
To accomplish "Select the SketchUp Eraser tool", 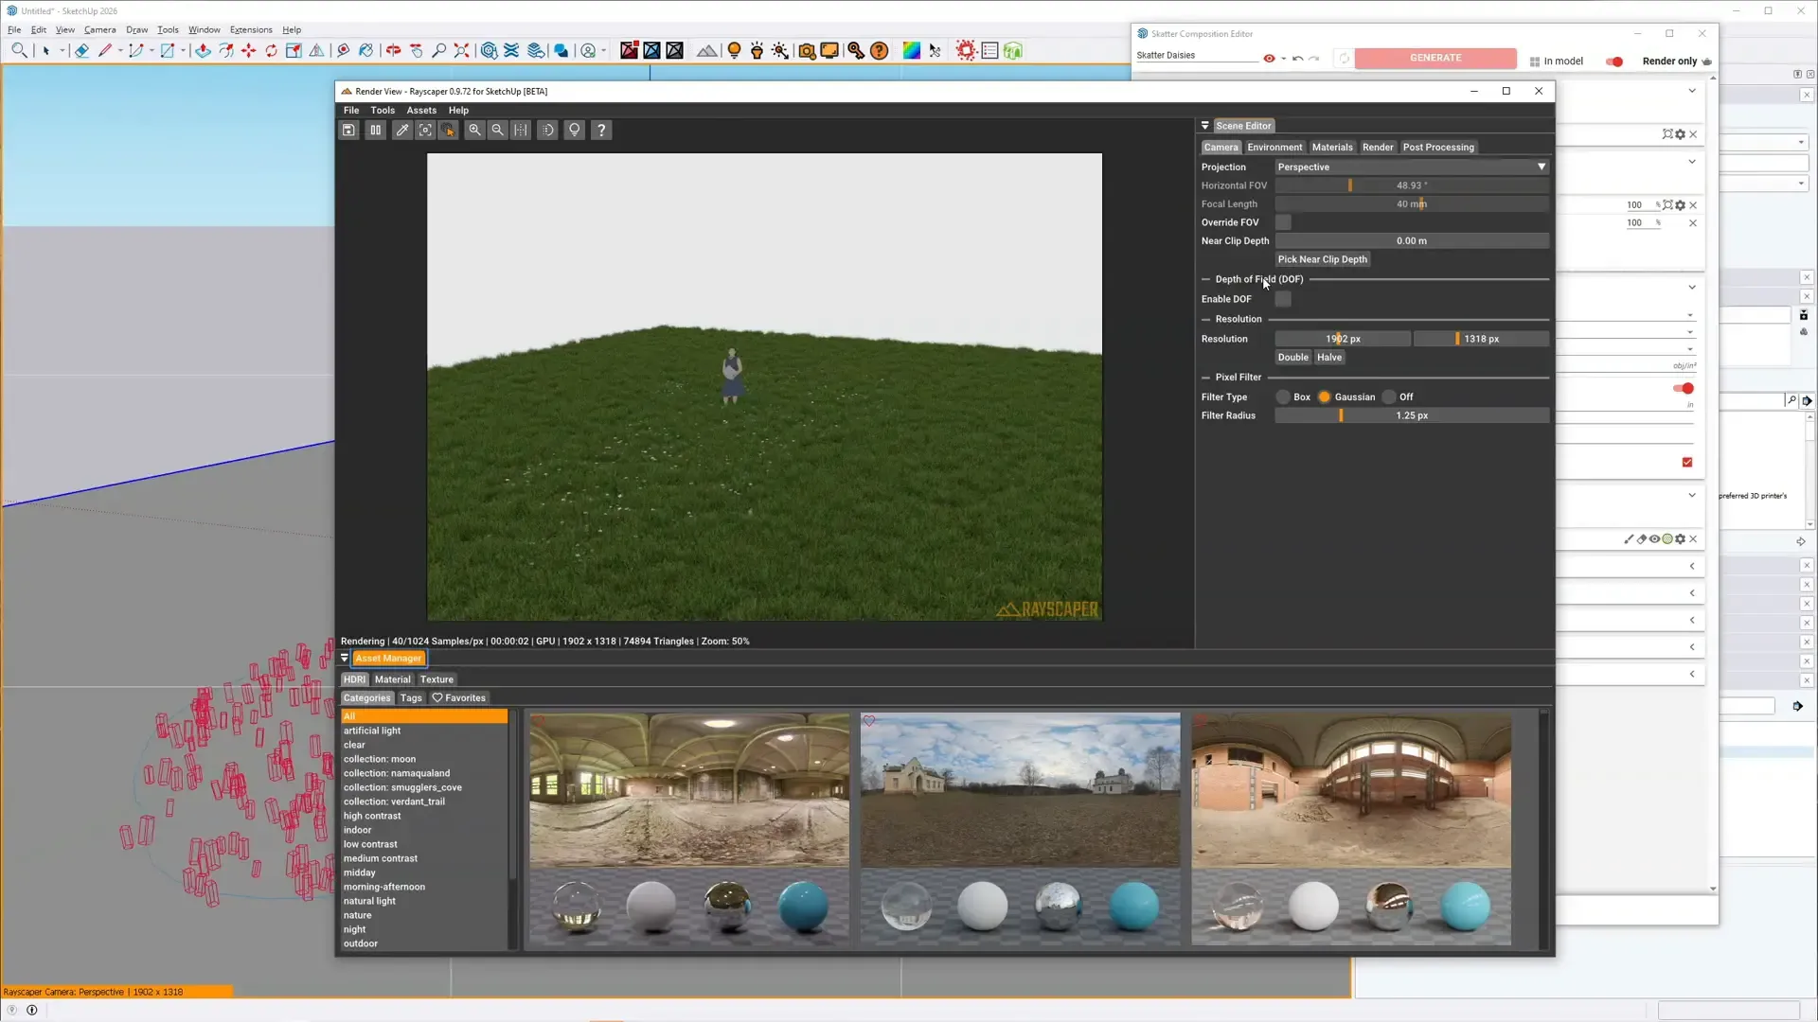I will tap(81, 51).
